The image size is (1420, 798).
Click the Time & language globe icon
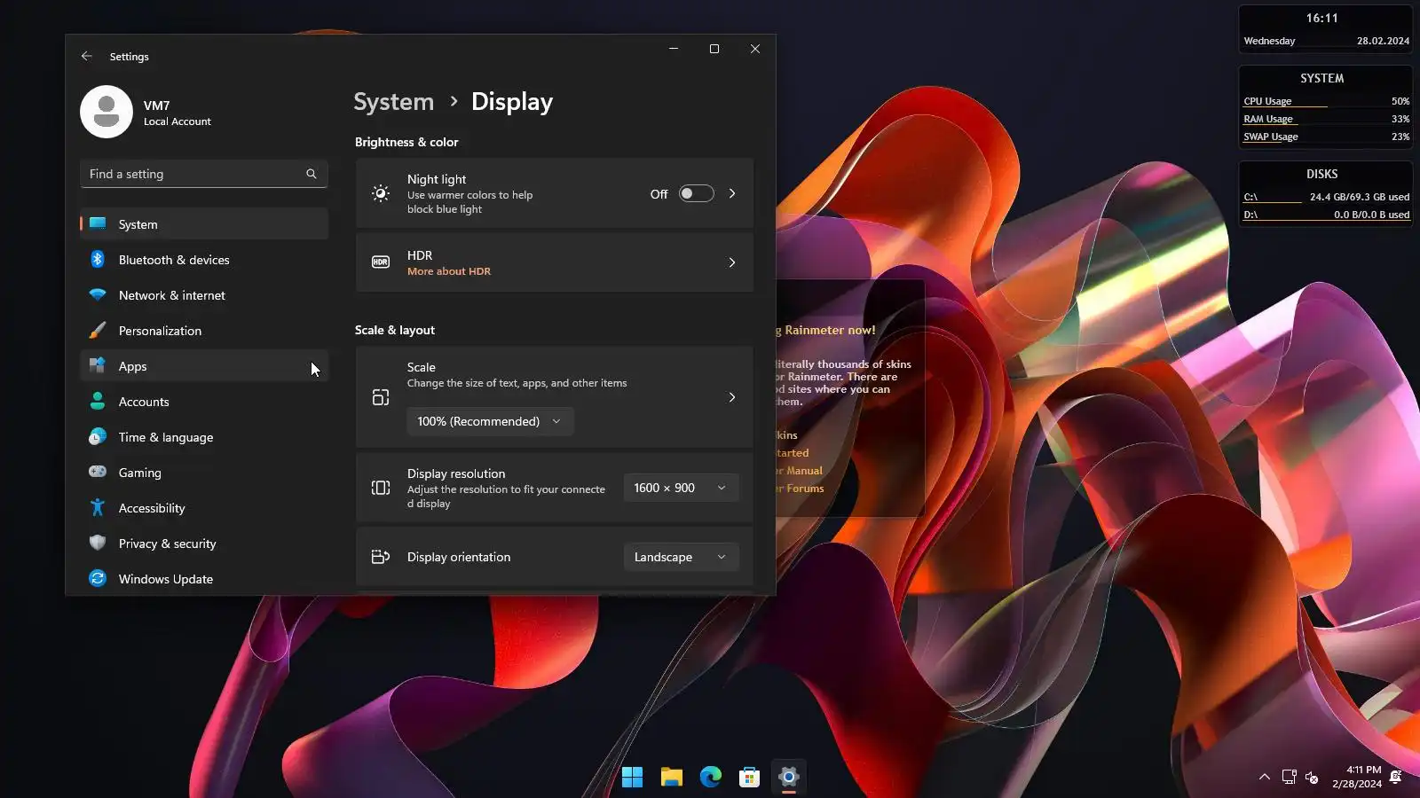98,436
